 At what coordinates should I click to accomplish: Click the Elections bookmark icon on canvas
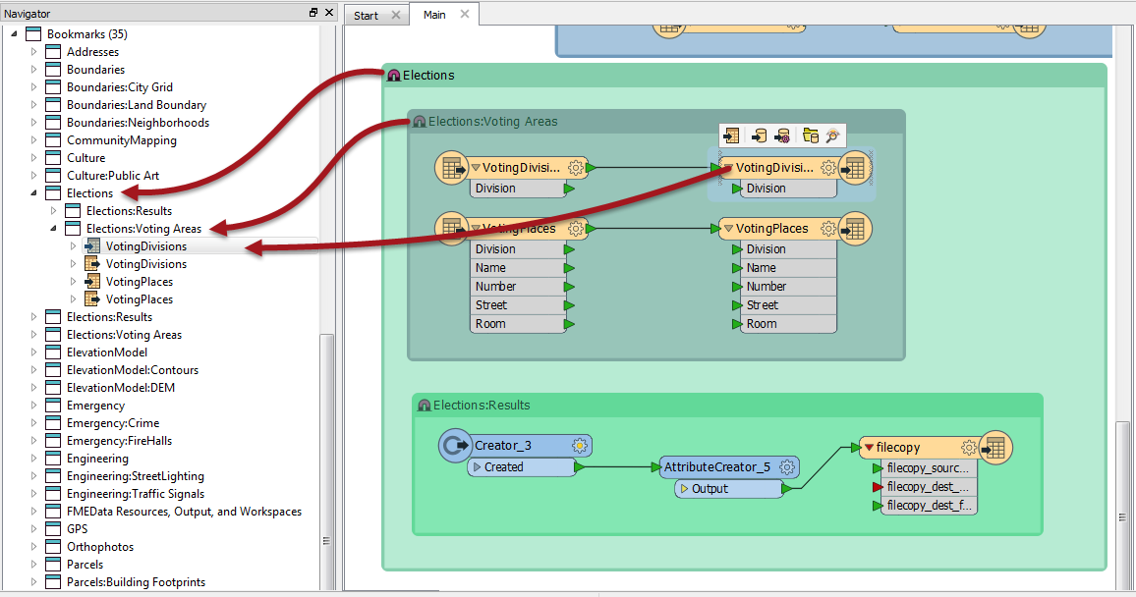394,76
